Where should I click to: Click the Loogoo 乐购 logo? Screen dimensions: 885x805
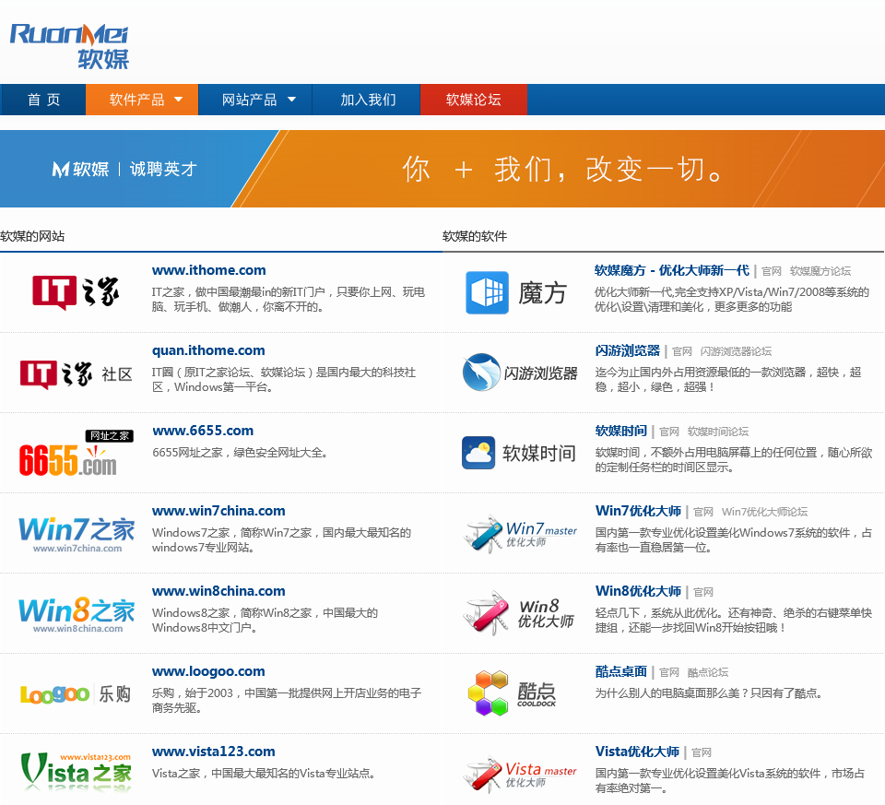coord(75,693)
